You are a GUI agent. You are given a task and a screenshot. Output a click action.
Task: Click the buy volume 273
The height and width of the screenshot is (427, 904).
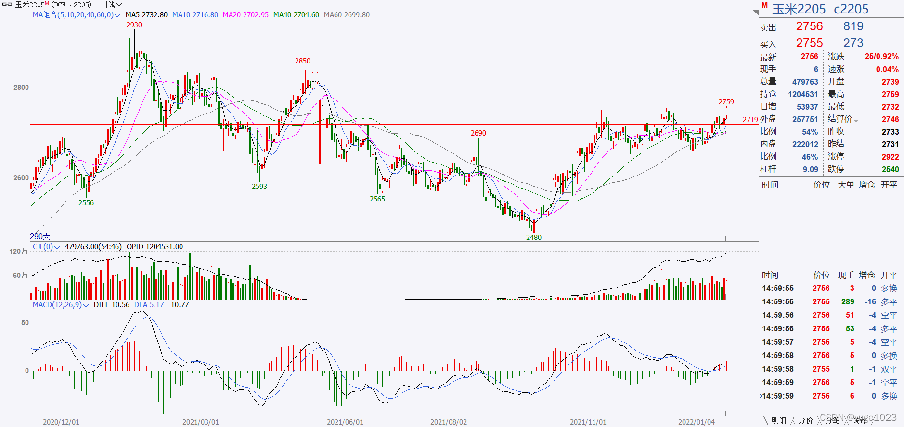[853, 43]
